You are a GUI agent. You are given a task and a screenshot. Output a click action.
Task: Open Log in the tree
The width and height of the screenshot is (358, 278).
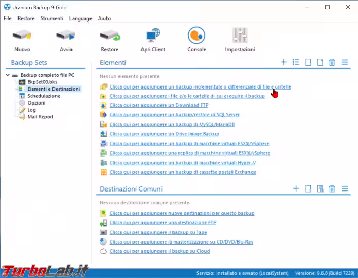click(x=32, y=110)
